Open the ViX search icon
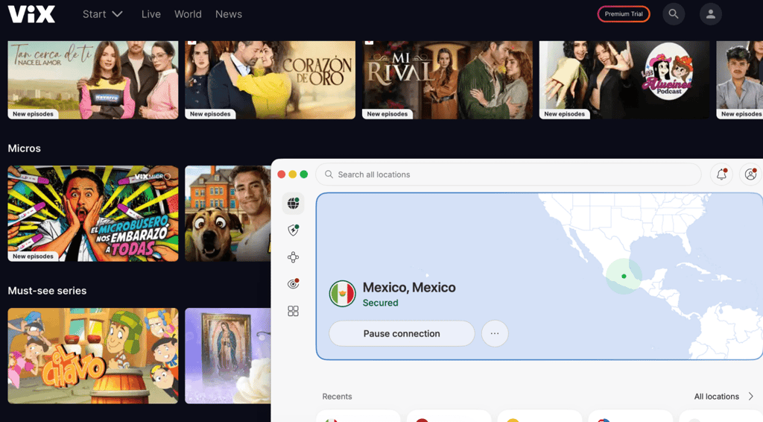The image size is (763, 422). (674, 14)
